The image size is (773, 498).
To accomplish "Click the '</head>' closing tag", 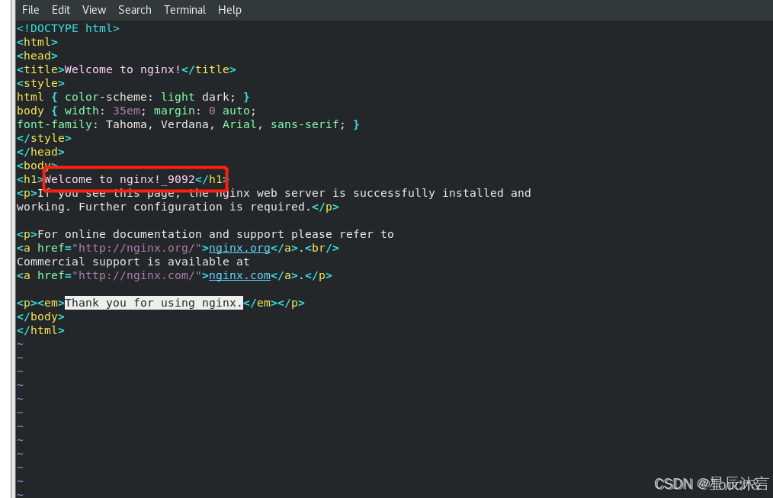I will coord(40,152).
